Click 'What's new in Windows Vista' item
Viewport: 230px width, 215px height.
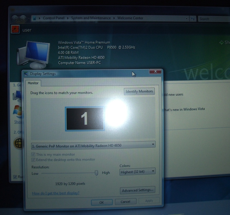[184, 109]
